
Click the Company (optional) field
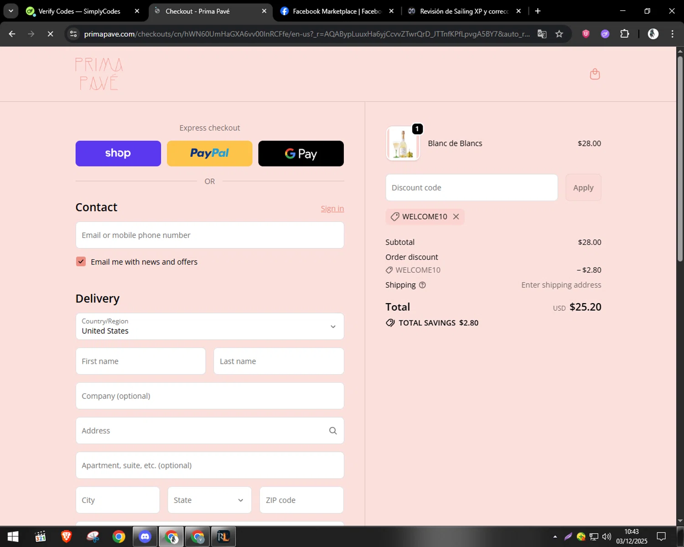tap(210, 396)
